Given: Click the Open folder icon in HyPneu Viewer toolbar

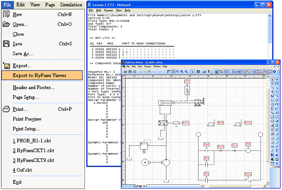Looking at the screenshot, I should click(x=126, y=71).
